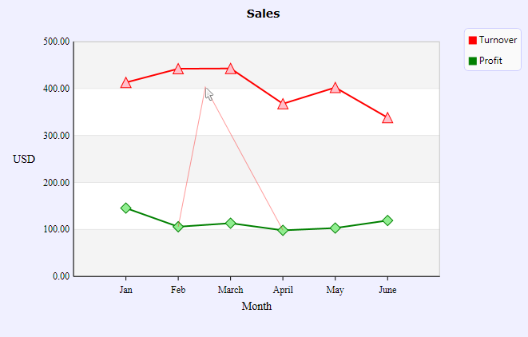Screen dimensions: 528x337
Task: Select the Turnover triangle marker for May
Action: [335, 88]
